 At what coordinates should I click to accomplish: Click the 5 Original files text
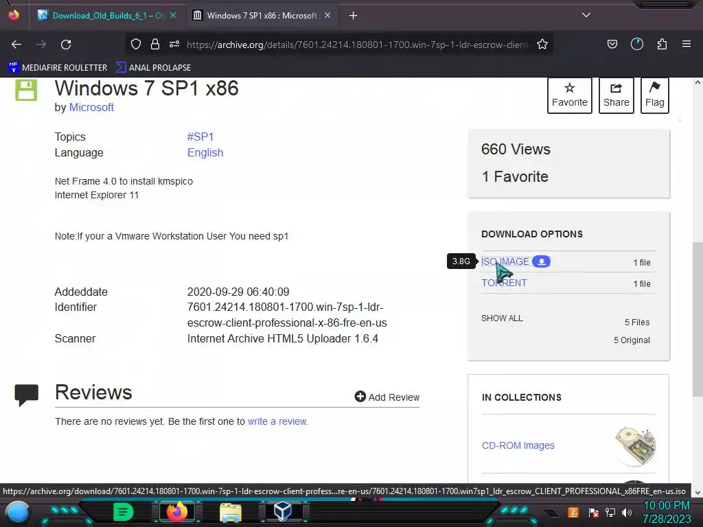[x=632, y=340]
